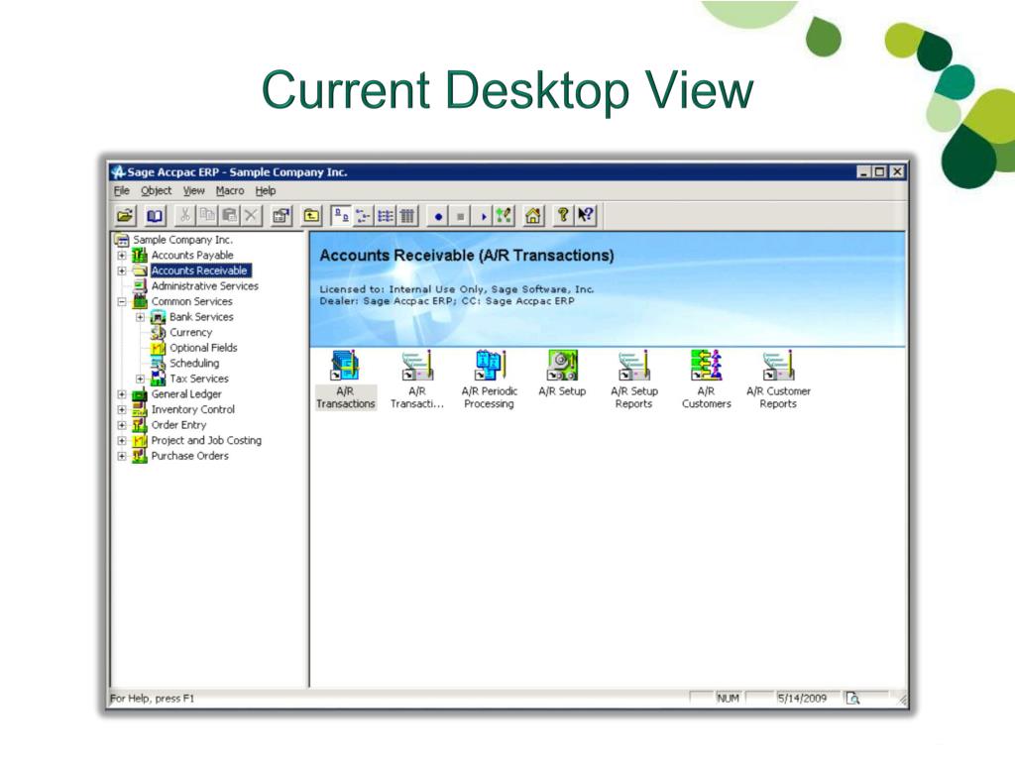
Task: Select Project and Job Costing in tree
Action: point(206,441)
